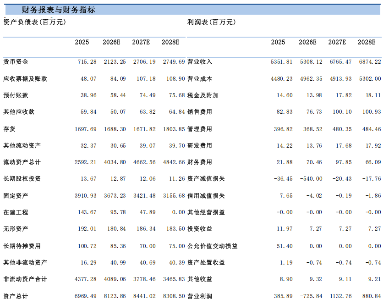This screenshot has height=299, width=389.
Task: Click the 在建工程 row label
Action: (16, 212)
